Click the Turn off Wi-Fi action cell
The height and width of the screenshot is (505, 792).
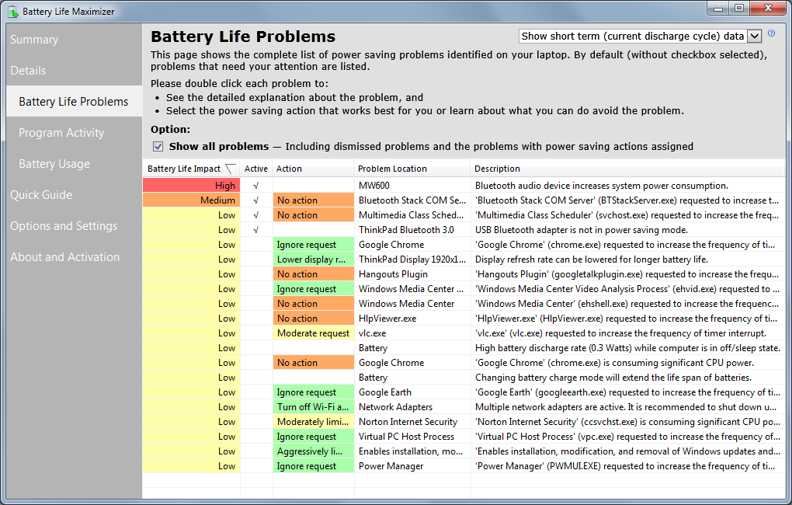(x=314, y=407)
